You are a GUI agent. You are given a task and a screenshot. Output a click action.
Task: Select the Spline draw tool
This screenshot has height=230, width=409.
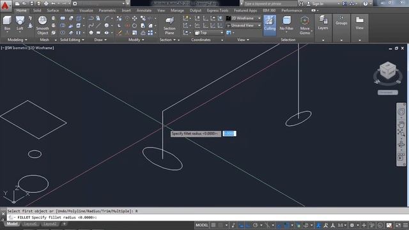91,26
